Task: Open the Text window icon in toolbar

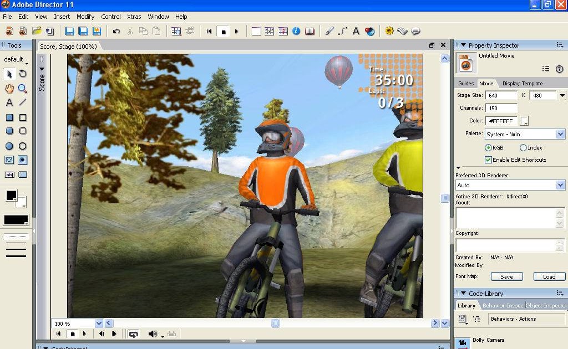Action: click(356, 32)
